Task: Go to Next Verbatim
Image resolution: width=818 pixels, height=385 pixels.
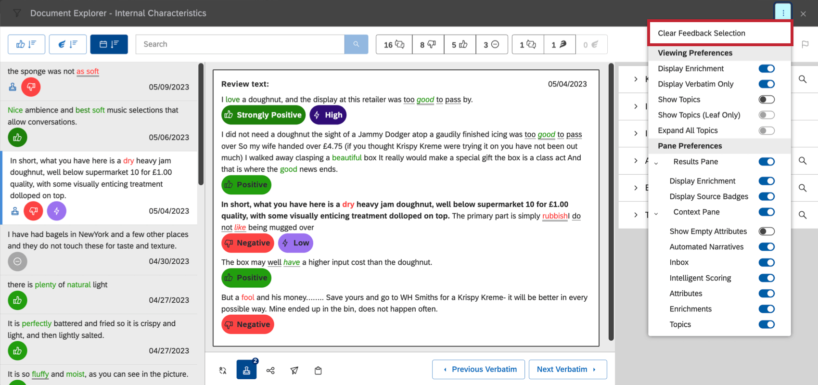Action: click(x=568, y=370)
